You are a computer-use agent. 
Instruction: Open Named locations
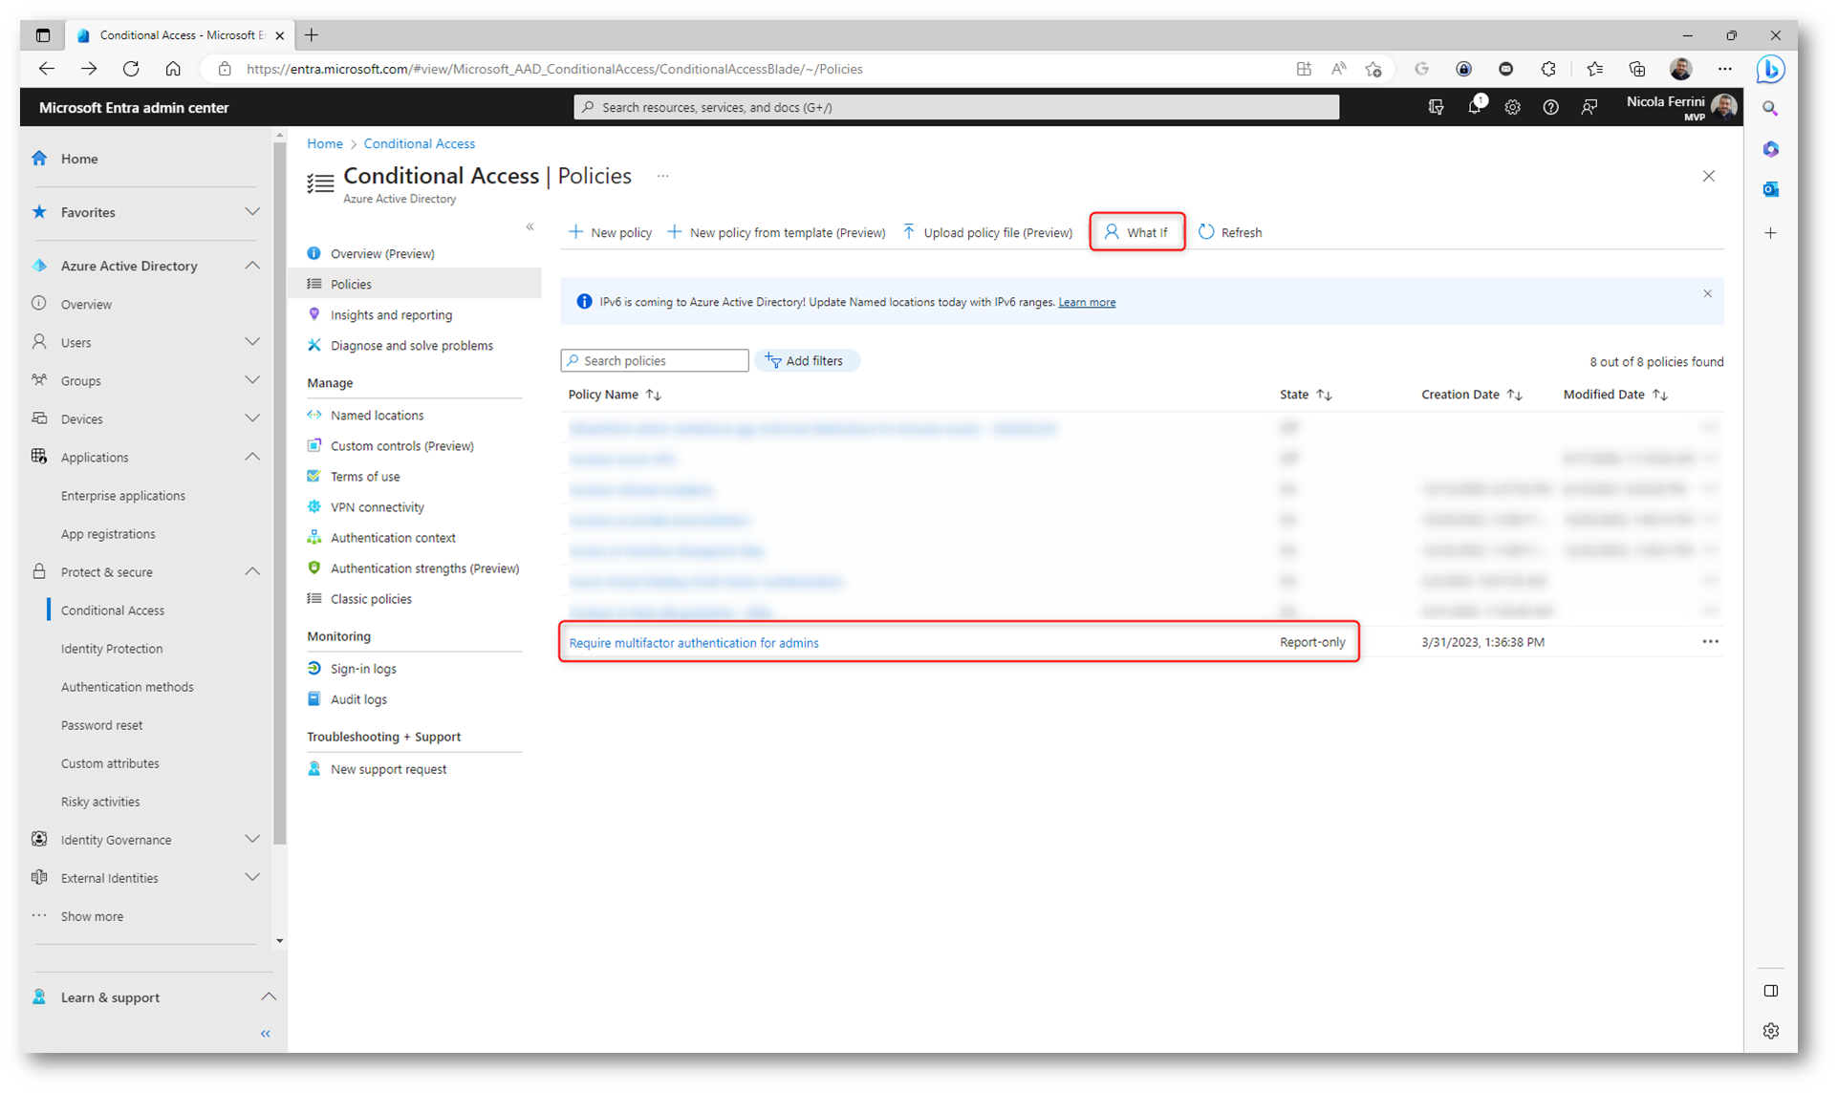click(x=377, y=416)
